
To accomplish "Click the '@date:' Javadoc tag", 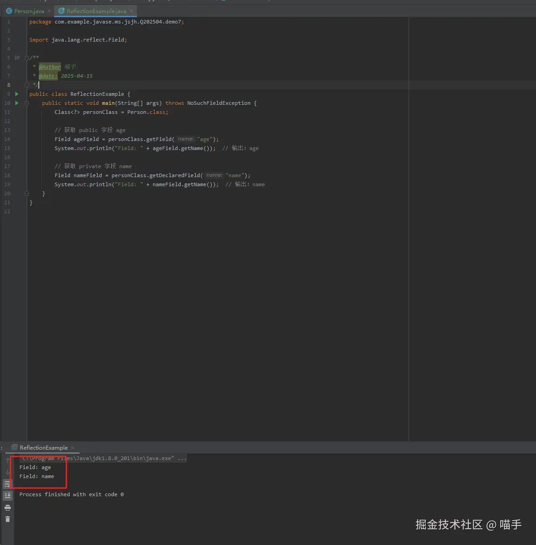I will click(48, 76).
